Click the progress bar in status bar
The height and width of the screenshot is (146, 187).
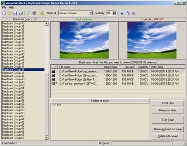tap(142, 143)
